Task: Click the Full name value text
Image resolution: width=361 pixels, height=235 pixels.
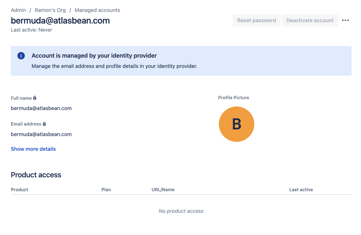Action: click(x=41, y=108)
